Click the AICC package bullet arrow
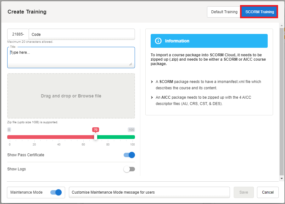 click(152, 97)
